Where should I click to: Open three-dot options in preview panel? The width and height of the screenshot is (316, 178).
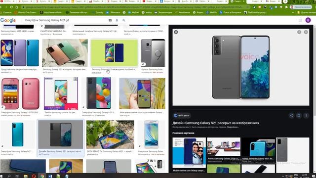tap(306, 115)
